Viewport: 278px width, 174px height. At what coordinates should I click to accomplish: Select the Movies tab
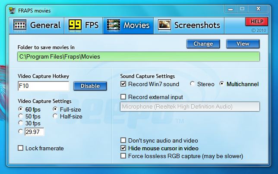click(128, 25)
